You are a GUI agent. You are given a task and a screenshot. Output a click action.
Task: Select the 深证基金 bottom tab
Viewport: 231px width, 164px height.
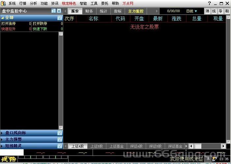tap(175, 146)
